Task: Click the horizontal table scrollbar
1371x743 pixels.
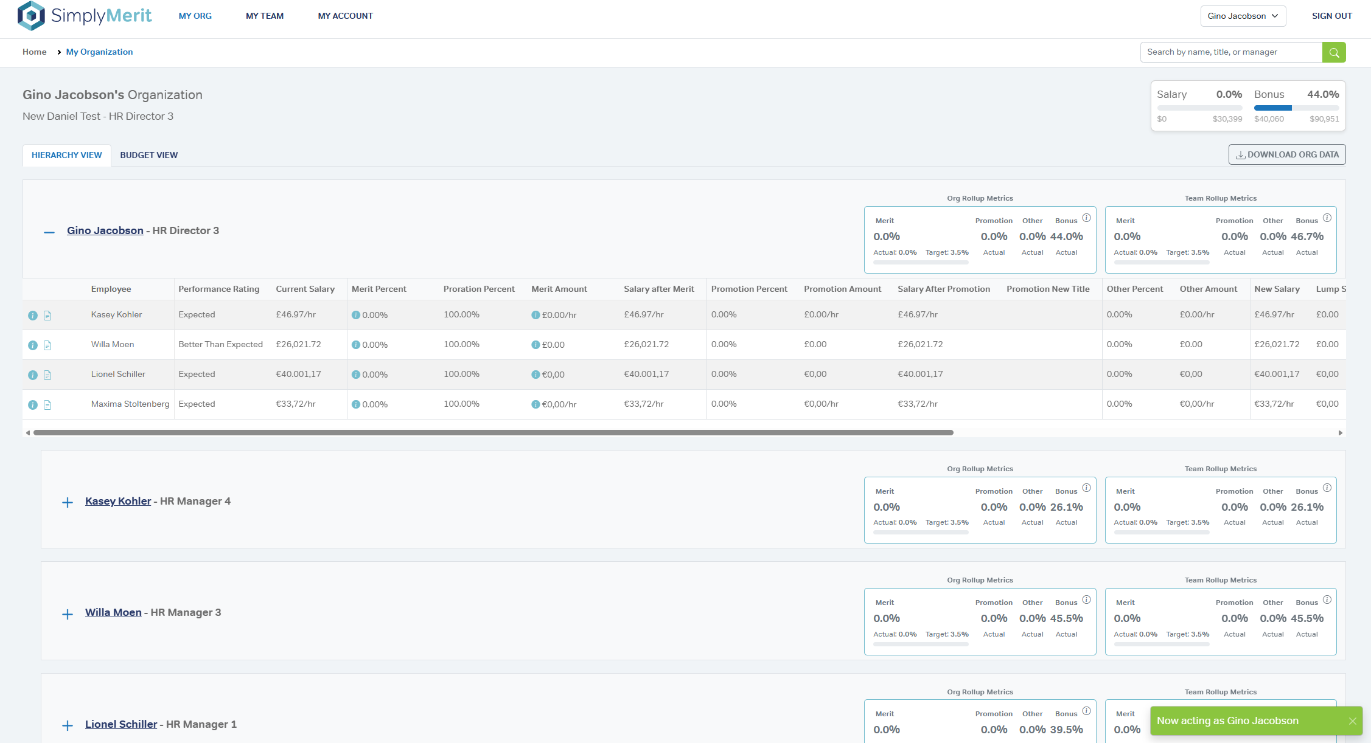Action: click(x=493, y=433)
